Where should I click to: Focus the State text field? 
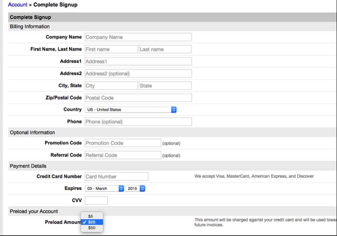coord(165,86)
